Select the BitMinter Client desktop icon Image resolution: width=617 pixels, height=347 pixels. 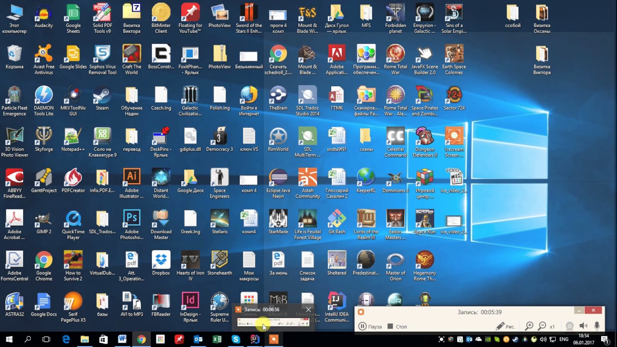tap(161, 19)
